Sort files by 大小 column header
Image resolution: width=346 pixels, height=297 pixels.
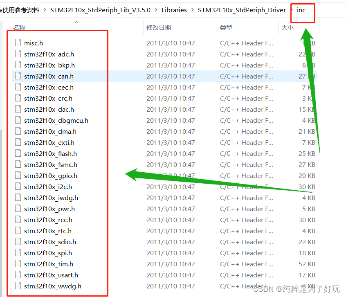click(288, 27)
